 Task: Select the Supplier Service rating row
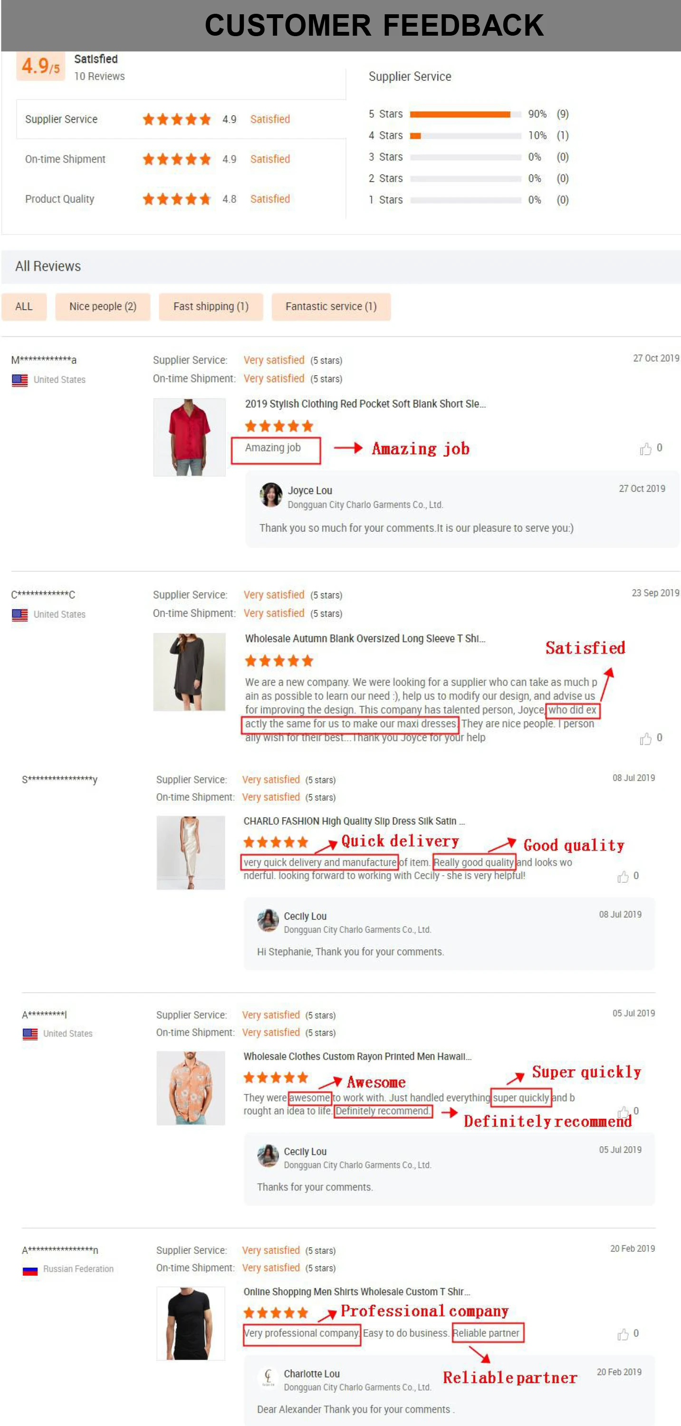click(x=181, y=119)
